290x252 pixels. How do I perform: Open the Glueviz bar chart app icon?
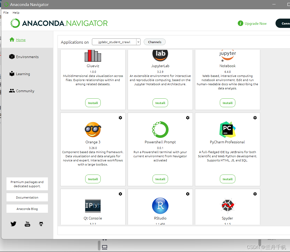[93, 56]
